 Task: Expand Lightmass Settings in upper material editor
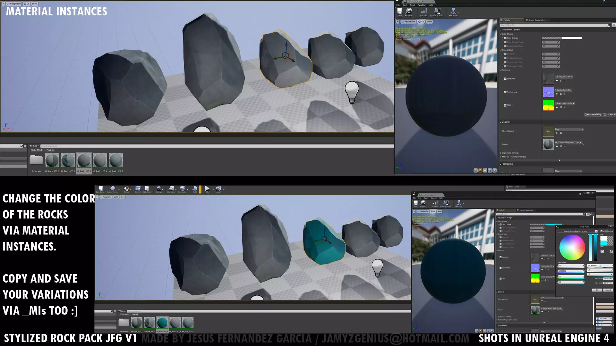501,153
